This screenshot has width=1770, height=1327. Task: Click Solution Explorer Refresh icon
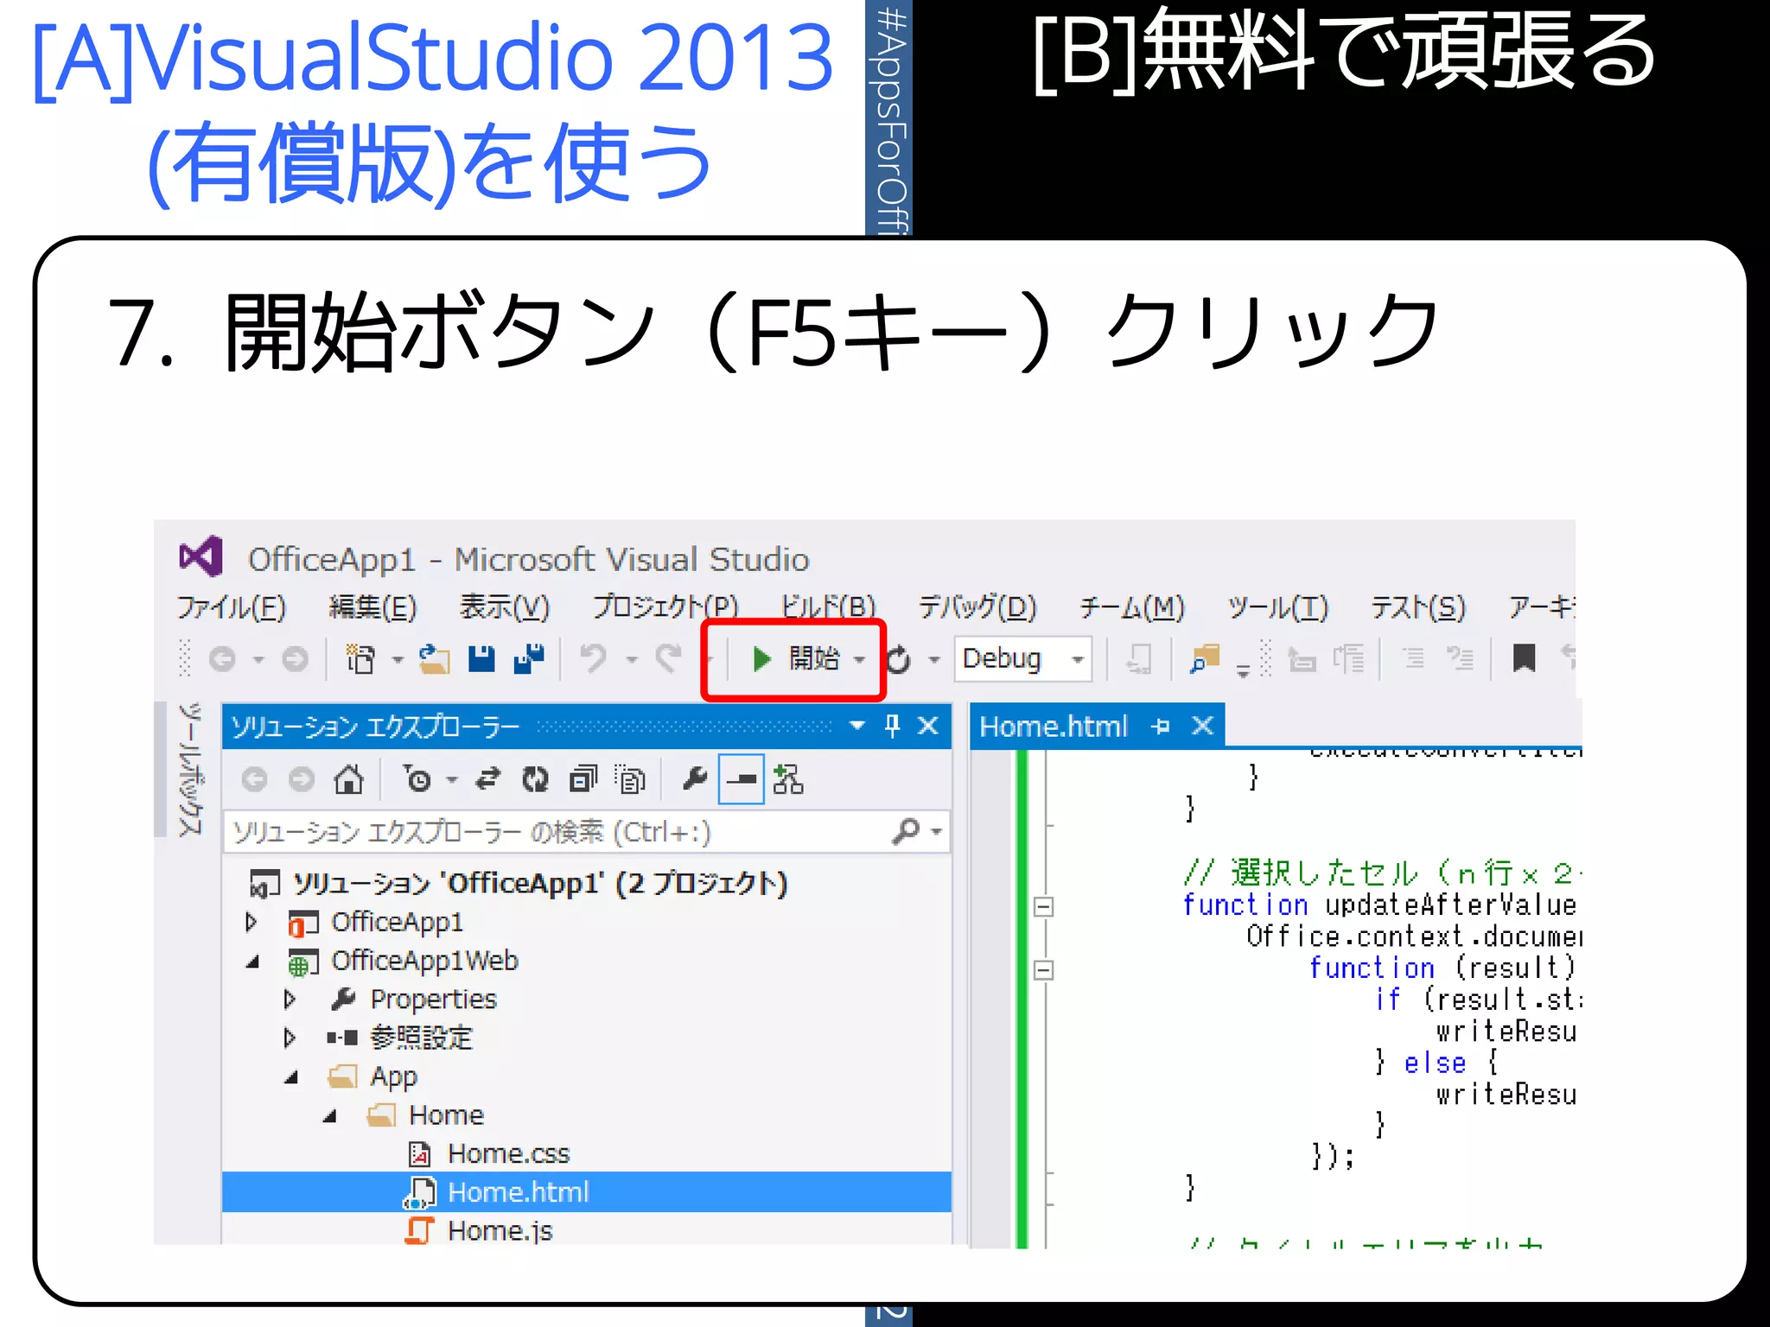pos(536,780)
